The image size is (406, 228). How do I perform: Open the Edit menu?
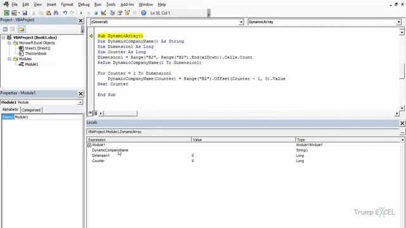[25, 4]
